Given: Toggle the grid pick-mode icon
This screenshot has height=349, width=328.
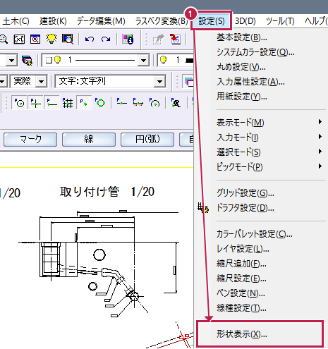Looking at the screenshot, I should [68, 103].
